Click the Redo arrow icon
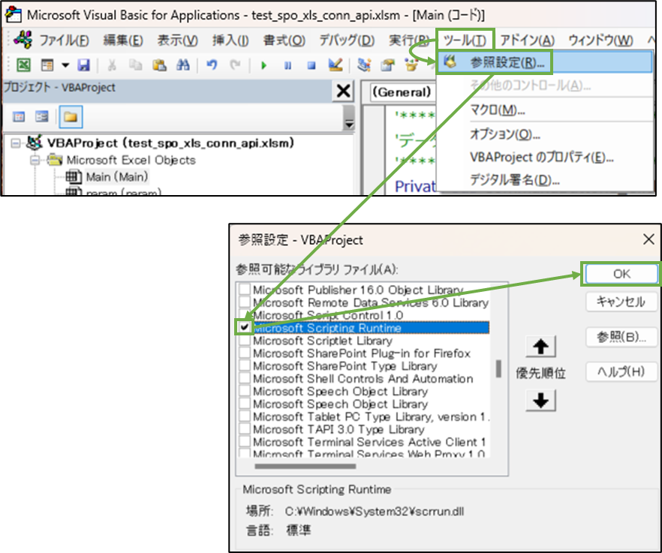 [x=235, y=65]
